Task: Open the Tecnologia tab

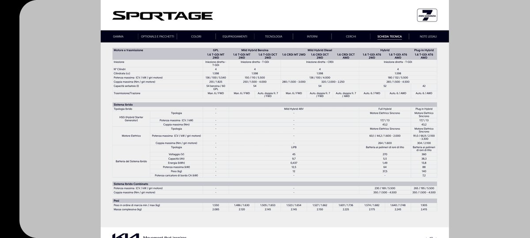Action: (273, 37)
